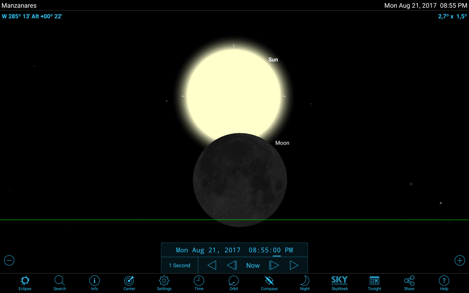Open the Help screen
The width and height of the screenshot is (469, 293).
[444, 283]
